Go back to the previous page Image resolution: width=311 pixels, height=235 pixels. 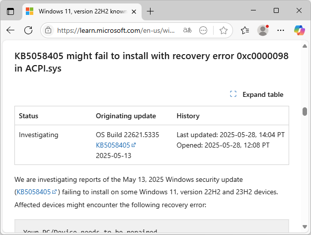10,30
